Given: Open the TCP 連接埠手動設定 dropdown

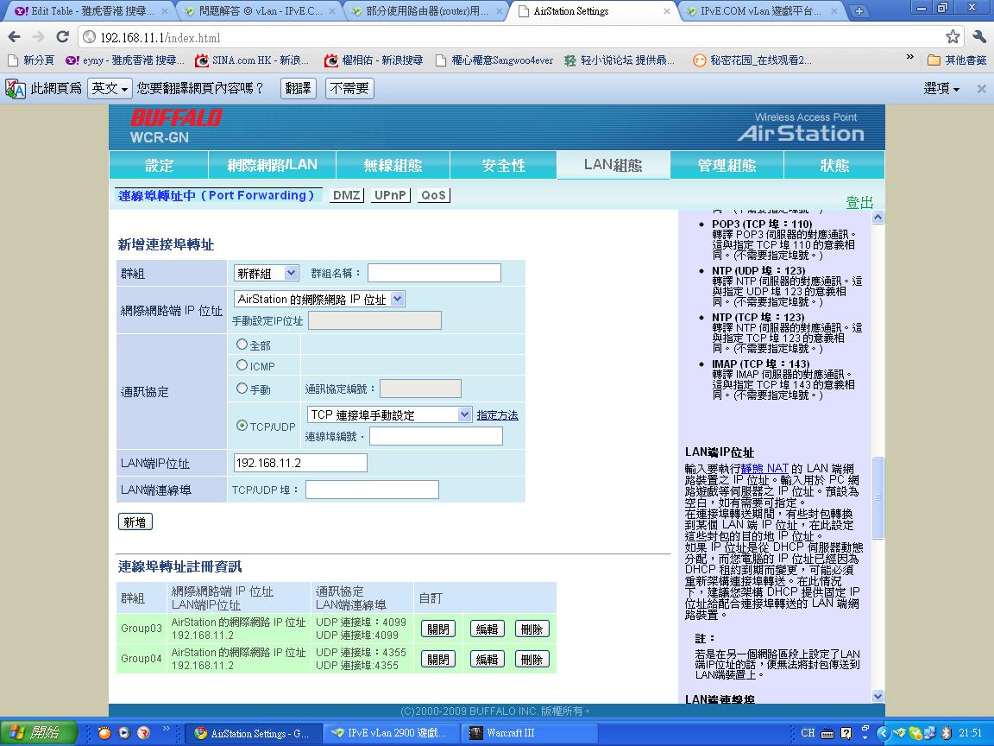Looking at the screenshot, I should click(x=389, y=414).
